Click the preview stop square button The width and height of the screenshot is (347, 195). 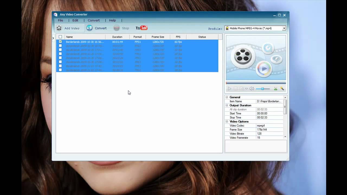[236, 89]
